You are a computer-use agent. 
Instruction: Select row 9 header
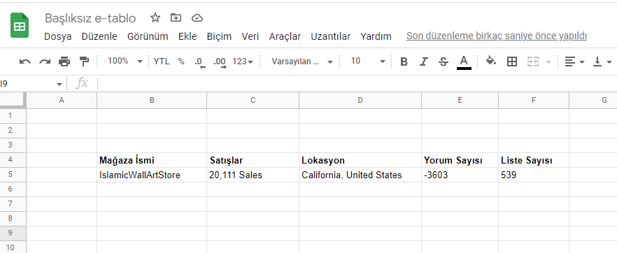13,233
